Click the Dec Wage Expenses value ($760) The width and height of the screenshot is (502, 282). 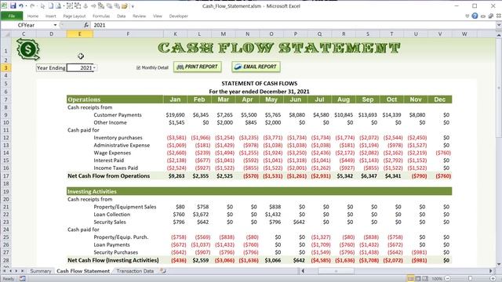pyautogui.click(x=443, y=153)
